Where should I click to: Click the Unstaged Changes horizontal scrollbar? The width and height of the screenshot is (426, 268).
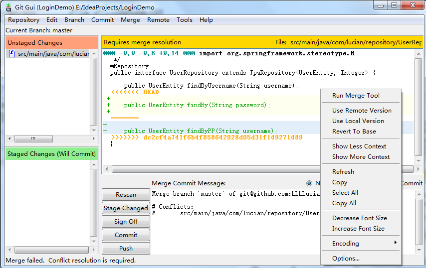(x=47, y=138)
